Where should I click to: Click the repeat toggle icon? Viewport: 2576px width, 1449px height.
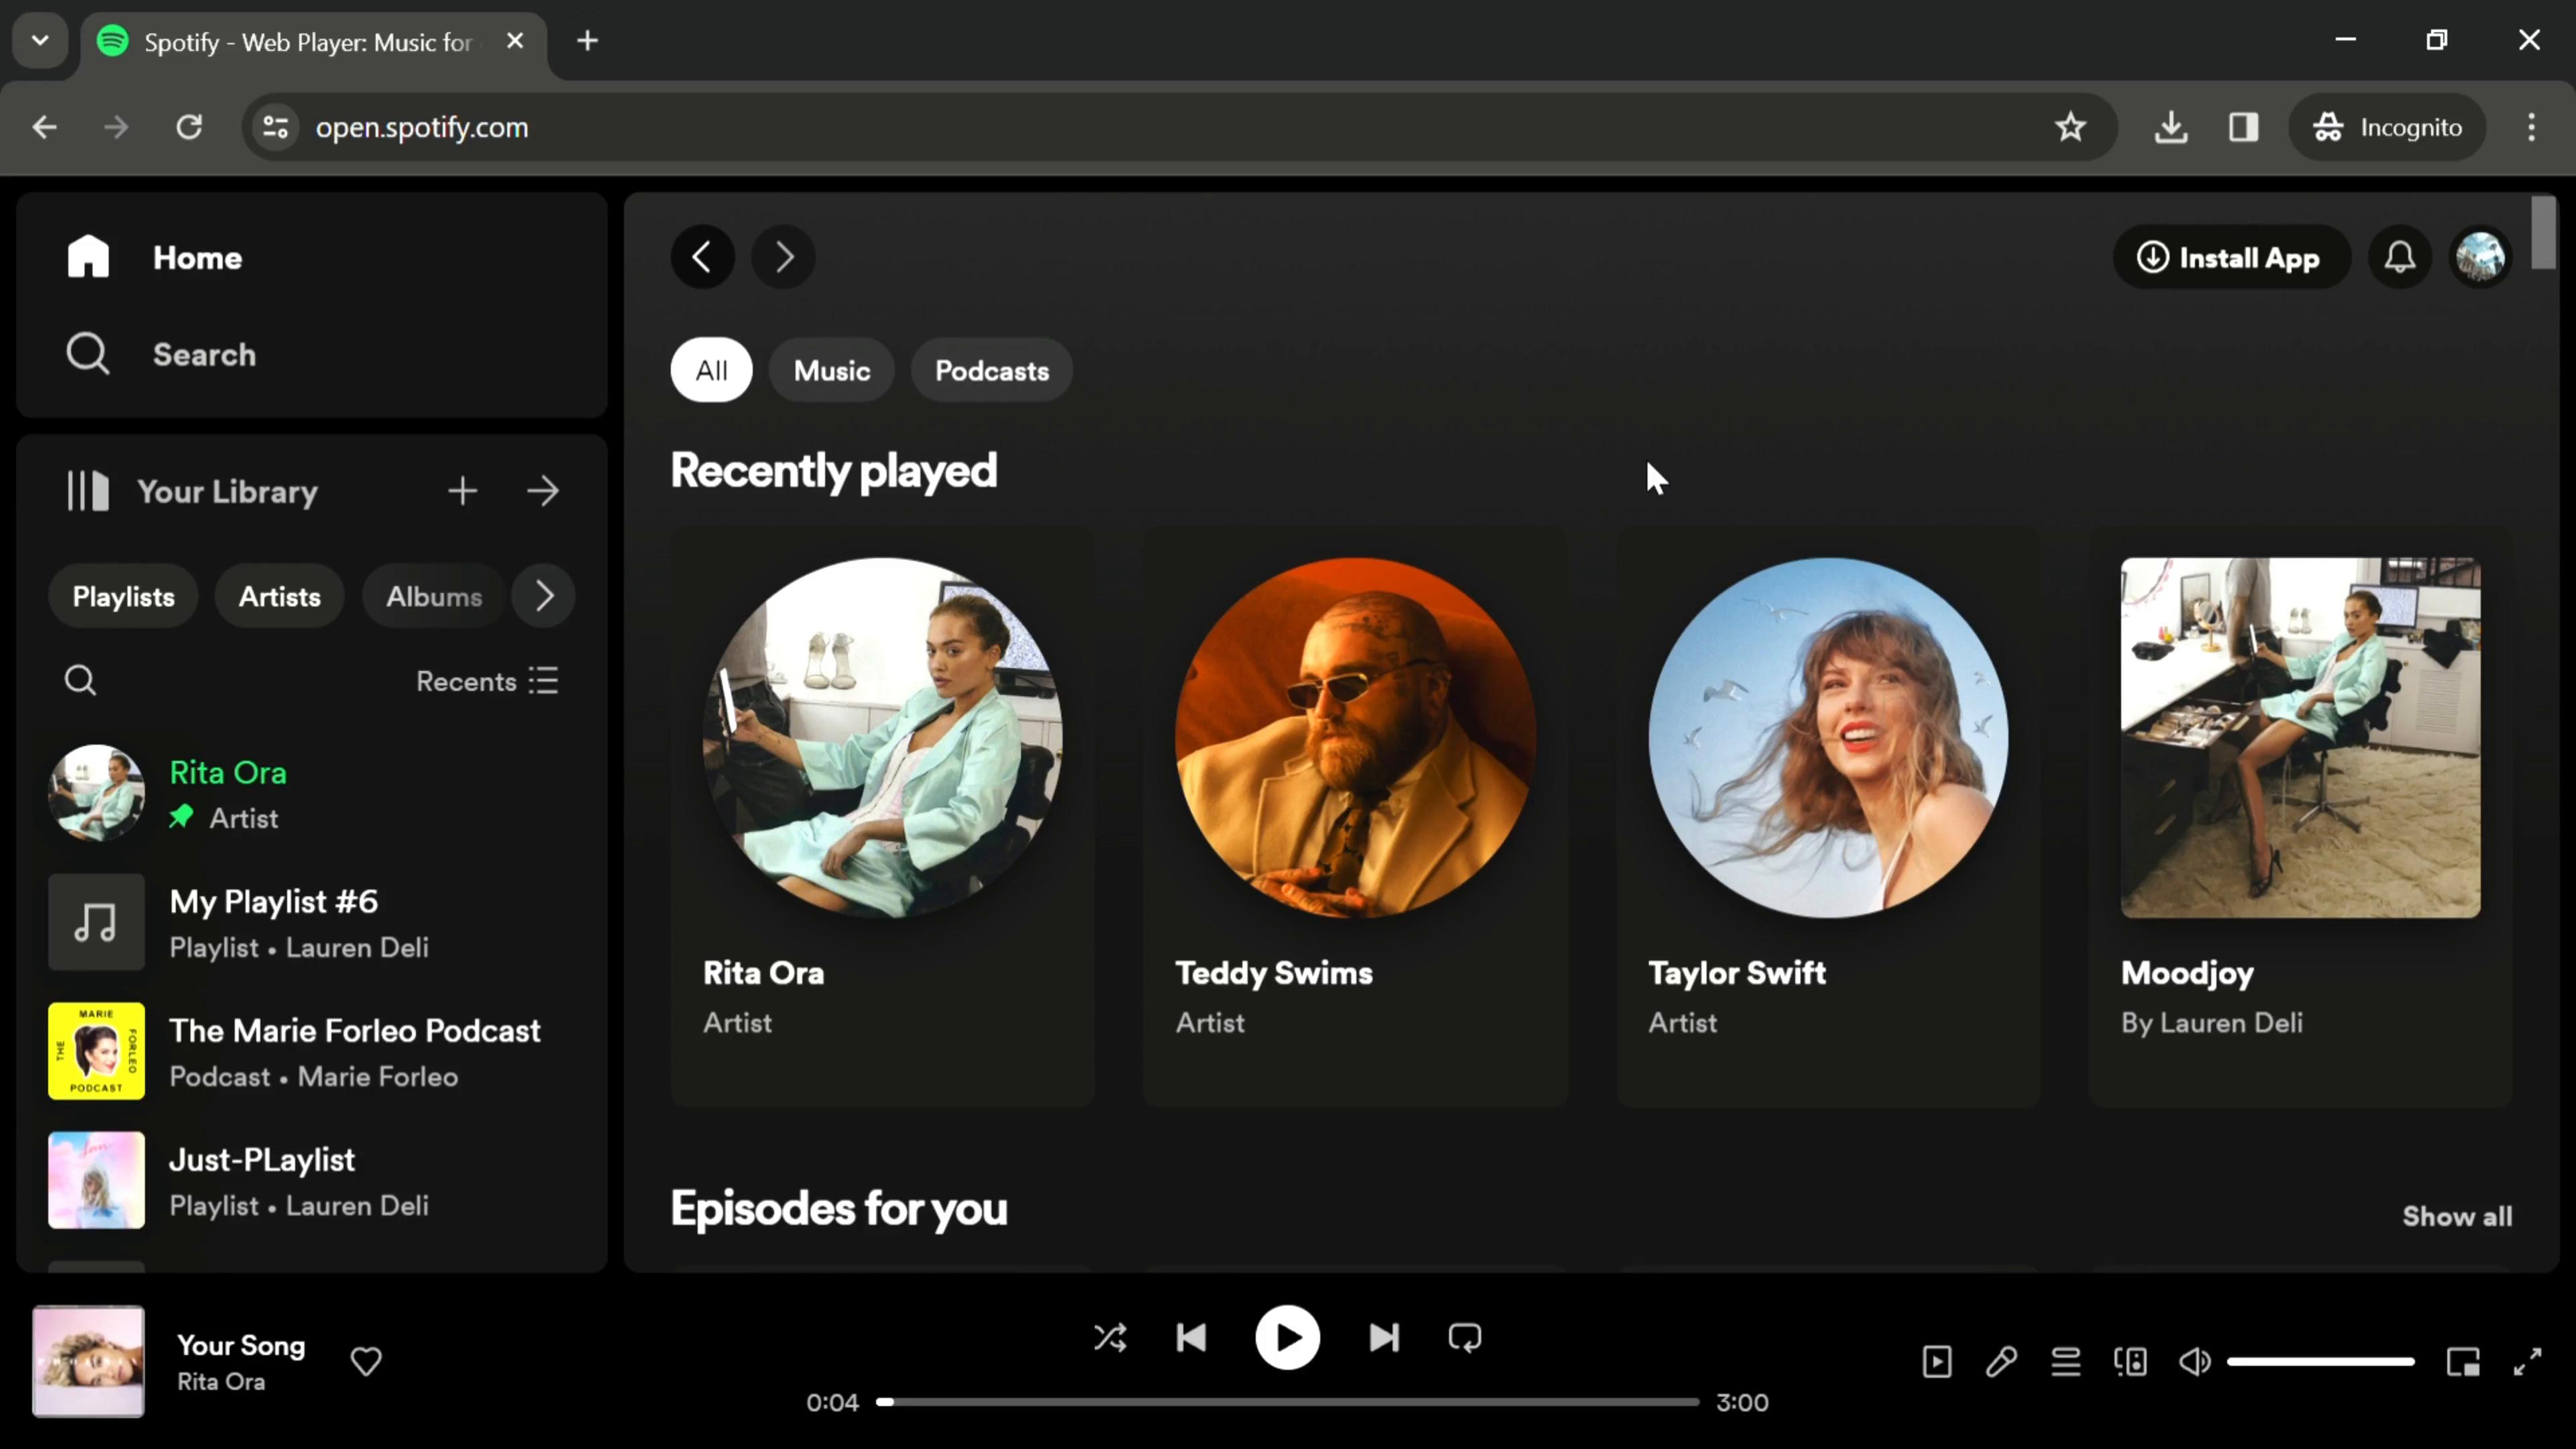click(x=1465, y=1338)
